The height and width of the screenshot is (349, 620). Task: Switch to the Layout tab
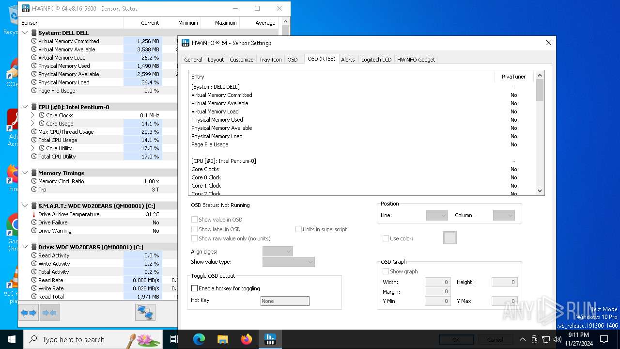pyautogui.click(x=216, y=60)
